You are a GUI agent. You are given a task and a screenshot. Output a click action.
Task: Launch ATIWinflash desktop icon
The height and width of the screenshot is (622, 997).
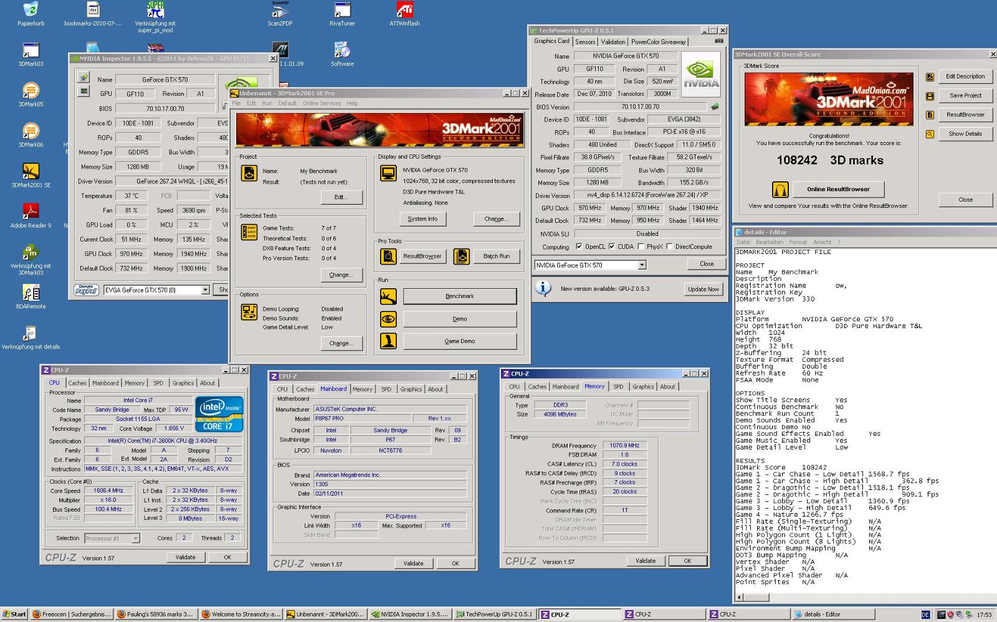tap(404, 11)
